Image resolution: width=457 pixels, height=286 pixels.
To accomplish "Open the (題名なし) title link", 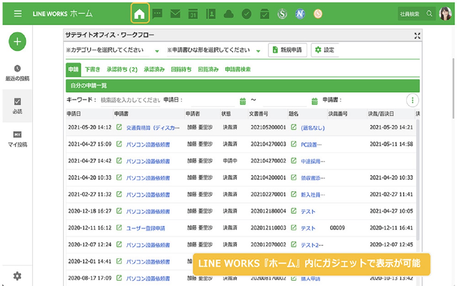I will pos(313,128).
